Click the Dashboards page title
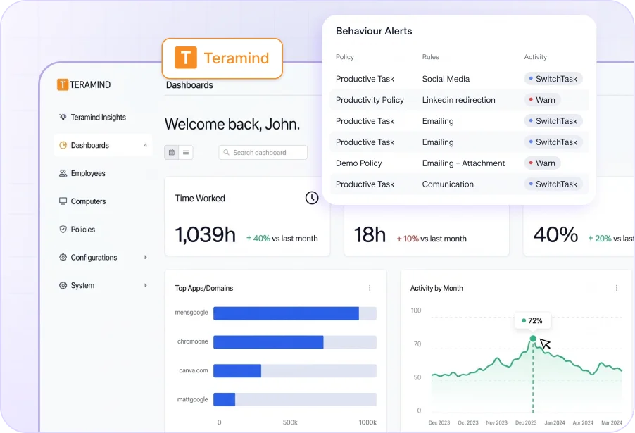The height and width of the screenshot is (433, 635). 189,85
